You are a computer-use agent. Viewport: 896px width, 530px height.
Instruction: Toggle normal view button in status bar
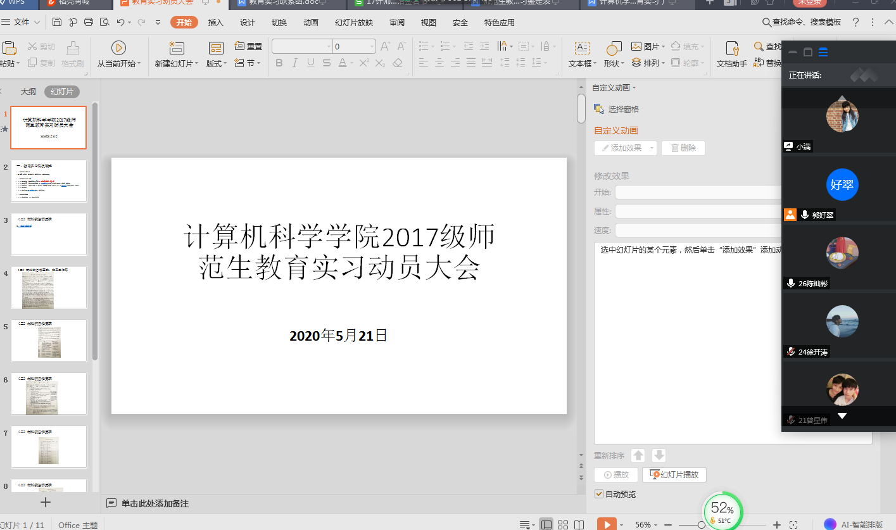(546, 524)
